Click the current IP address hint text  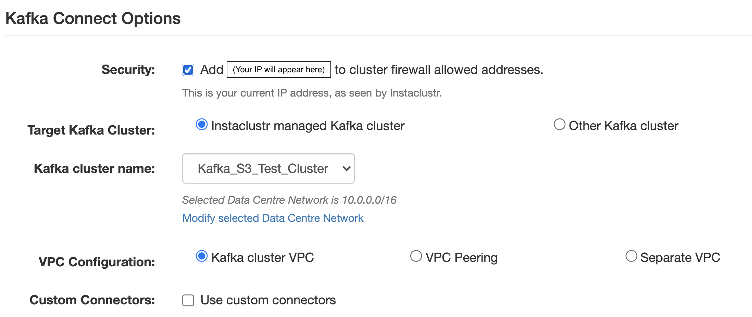pyautogui.click(x=312, y=93)
